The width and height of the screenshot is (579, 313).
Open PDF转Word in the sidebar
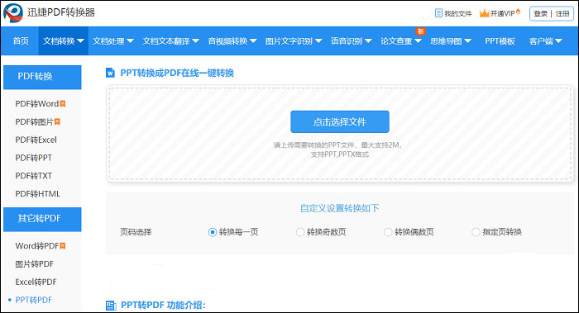pos(37,104)
